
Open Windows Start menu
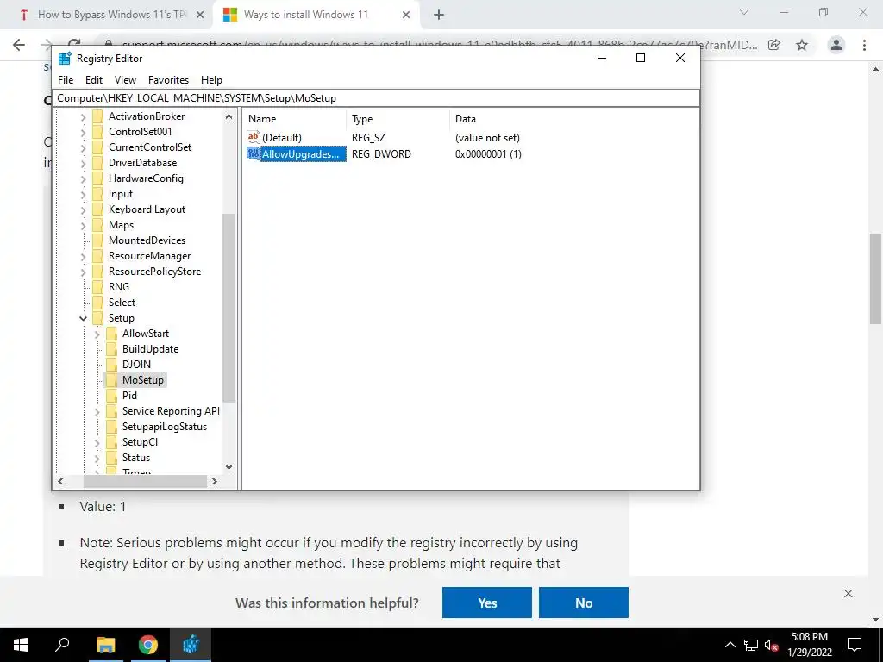click(21, 645)
